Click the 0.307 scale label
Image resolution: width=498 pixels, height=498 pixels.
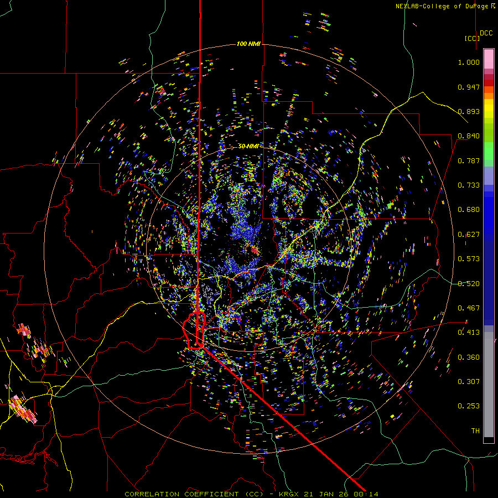469,382
